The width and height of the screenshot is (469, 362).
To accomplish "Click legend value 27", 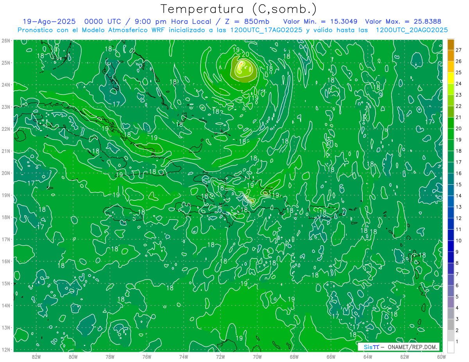I will coord(459,50).
